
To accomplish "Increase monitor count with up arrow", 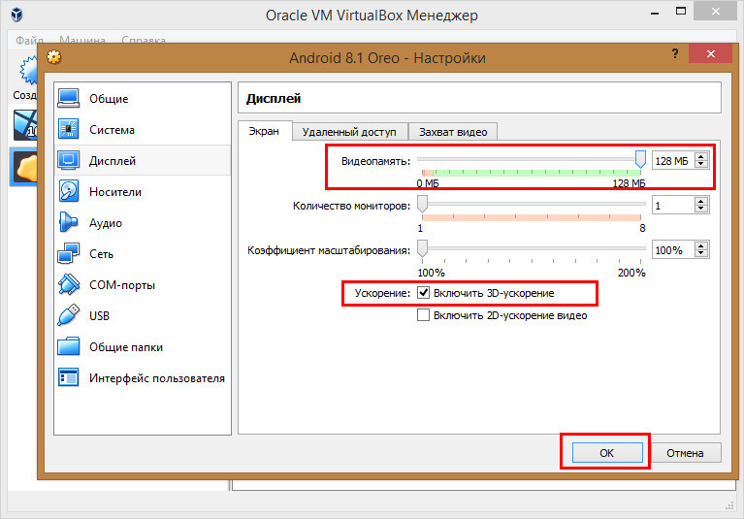I will (700, 201).
